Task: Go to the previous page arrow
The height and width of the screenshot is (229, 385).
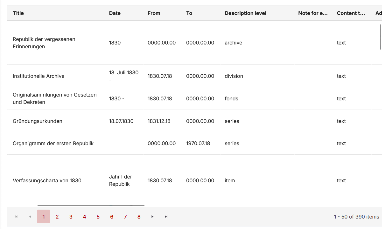Action: click(30, 217)
